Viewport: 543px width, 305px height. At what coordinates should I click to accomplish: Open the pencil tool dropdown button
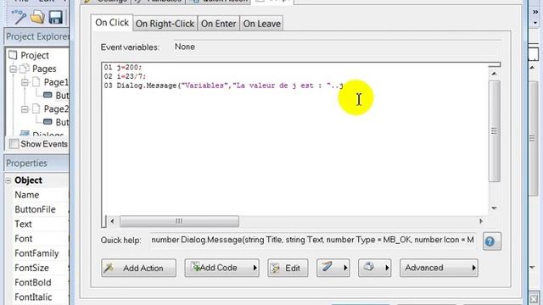tap(333, 268)
